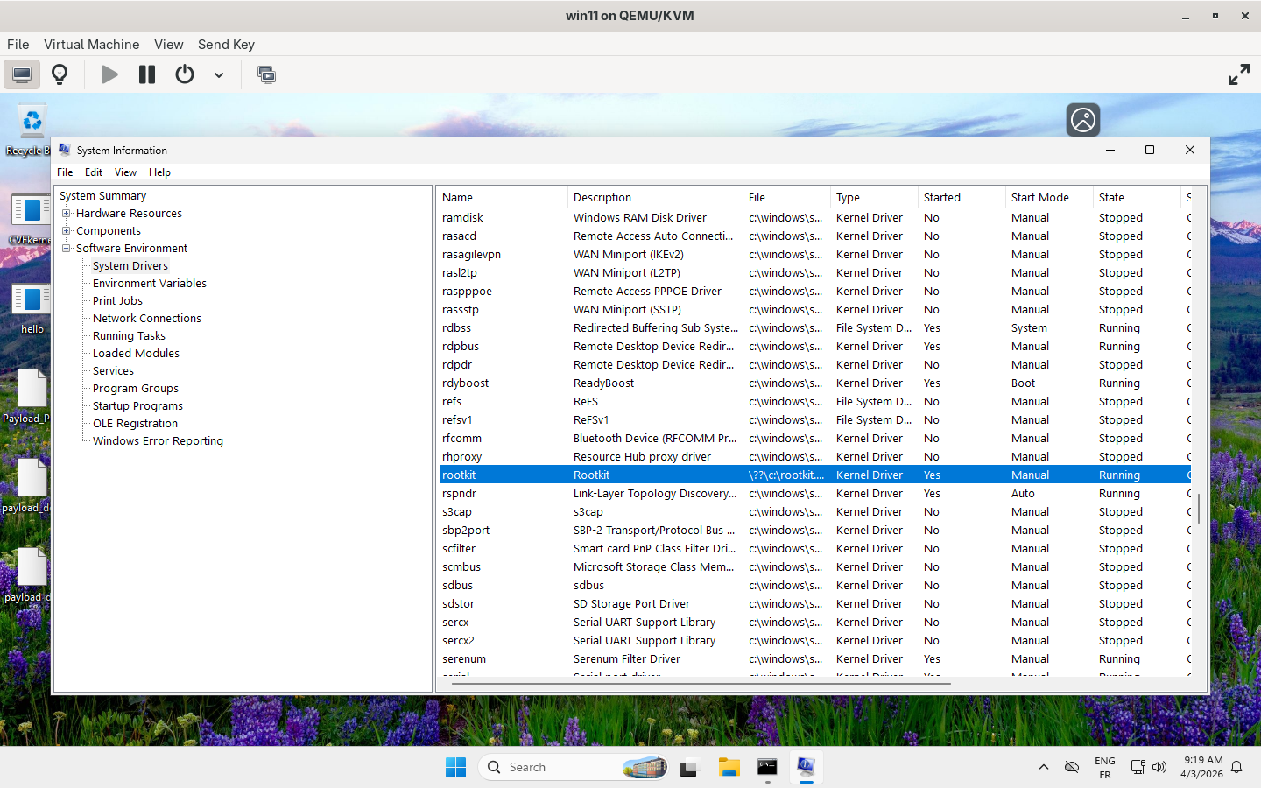This screenshot has height=788, width=1261.
Task: Click the power shutdown icon
Action: (184, 75)
